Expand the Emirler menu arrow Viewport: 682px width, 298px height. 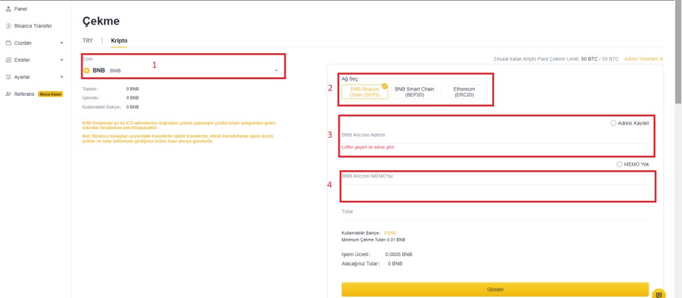pyautogui.click(x=61, y=60)
